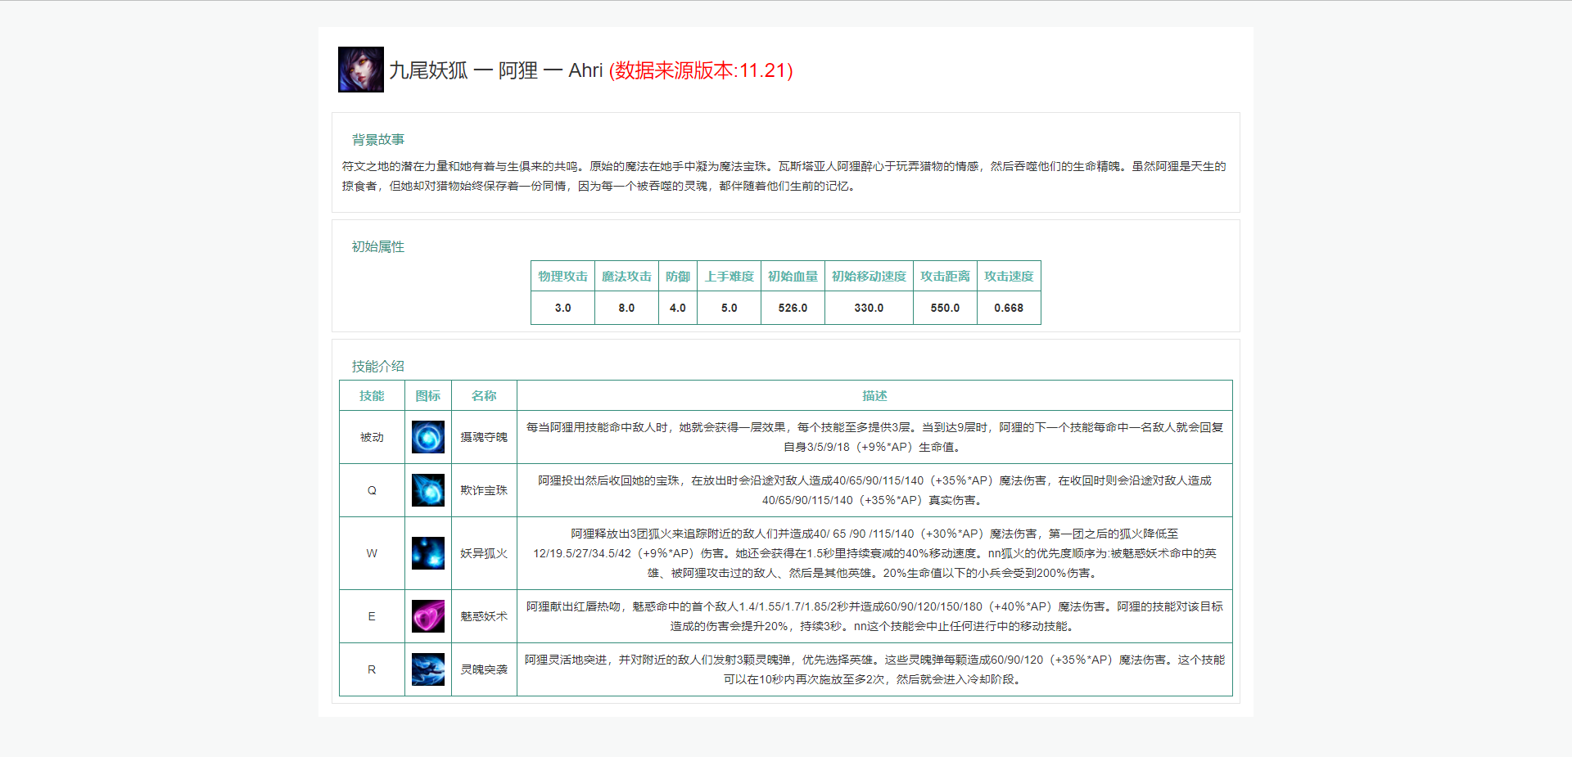The image size is (1572, 757).
Task: Click the 图标 header in skills table
Action: [427, 395]
